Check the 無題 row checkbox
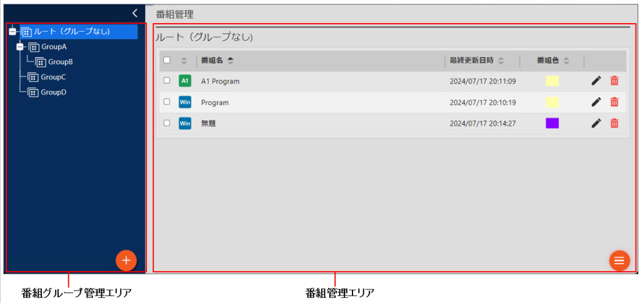Screen dimensions: 640x303 pos(166,123)
